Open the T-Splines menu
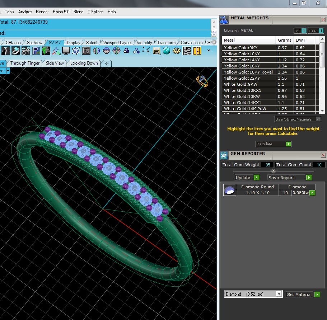The height and width of the screenshot is (320, 327). tap(95, 12)
